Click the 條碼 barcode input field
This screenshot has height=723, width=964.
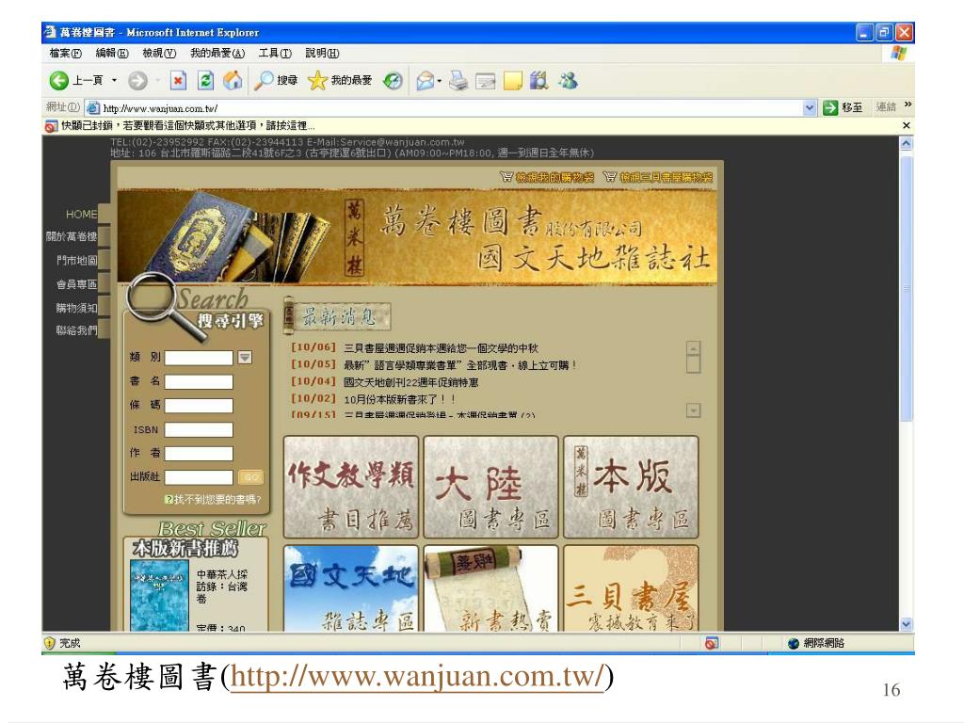click(200, 406)
